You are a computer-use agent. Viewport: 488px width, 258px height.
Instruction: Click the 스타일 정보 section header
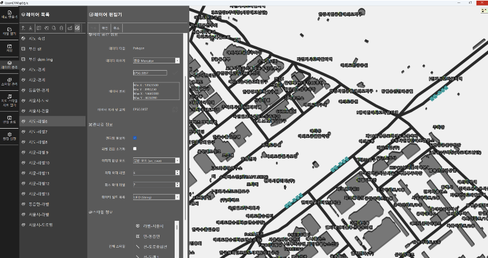click(101, 212)
